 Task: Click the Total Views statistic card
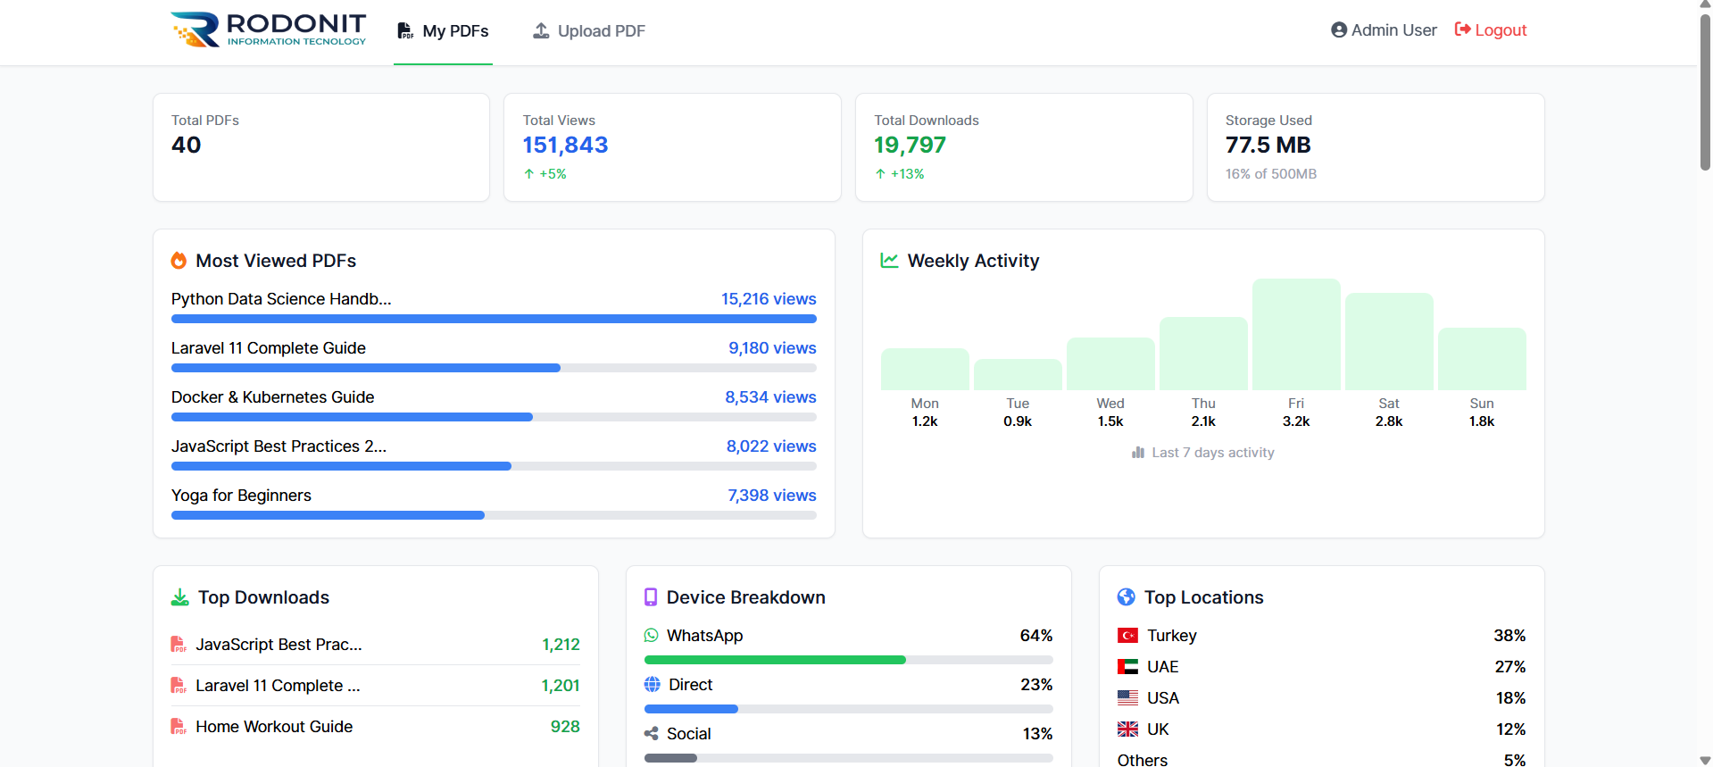[x=672, y=147]
